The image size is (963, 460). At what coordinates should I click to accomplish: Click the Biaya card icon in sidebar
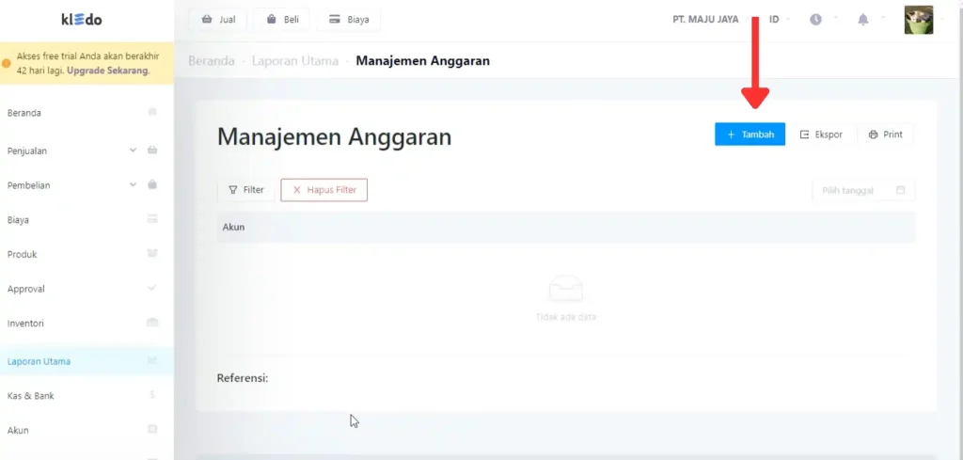coord(152,218)
